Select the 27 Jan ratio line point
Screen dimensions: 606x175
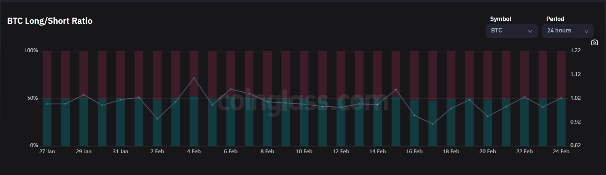(47, 104)
